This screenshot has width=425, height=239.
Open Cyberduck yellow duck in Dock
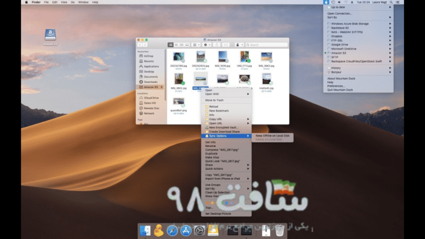coord(159,231)
